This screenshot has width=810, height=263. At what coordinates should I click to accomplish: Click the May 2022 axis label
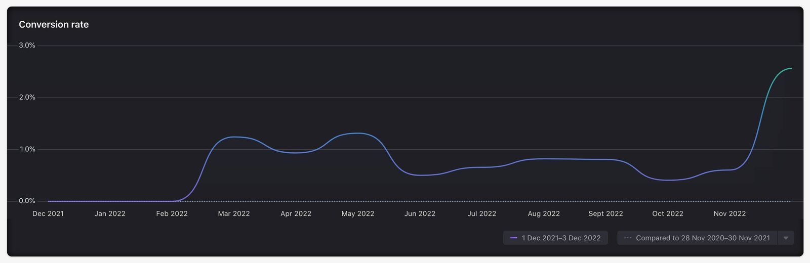point(358,213)
